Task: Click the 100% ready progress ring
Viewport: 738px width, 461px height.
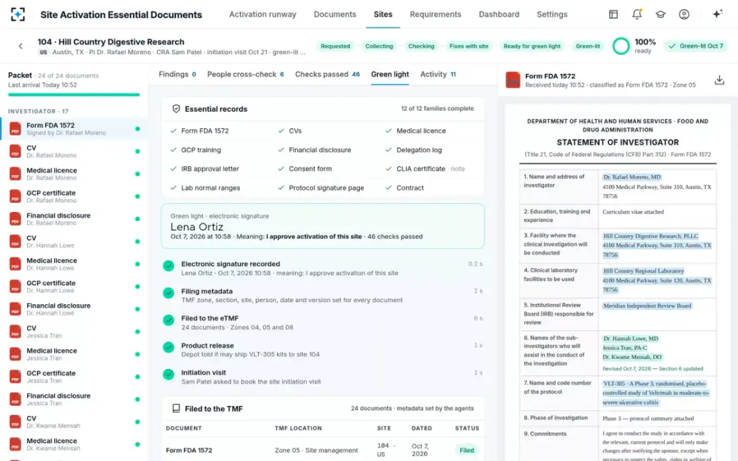Action: [x=621, y=46]
